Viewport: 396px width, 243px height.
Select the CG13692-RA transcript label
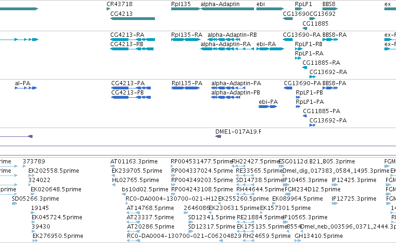(x=329, y=72)
